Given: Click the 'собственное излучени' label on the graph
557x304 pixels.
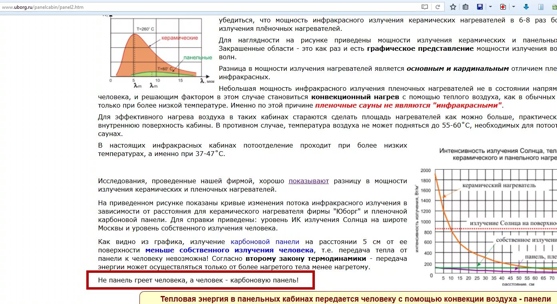Looking at the screenshot, I should coord(526,240).
